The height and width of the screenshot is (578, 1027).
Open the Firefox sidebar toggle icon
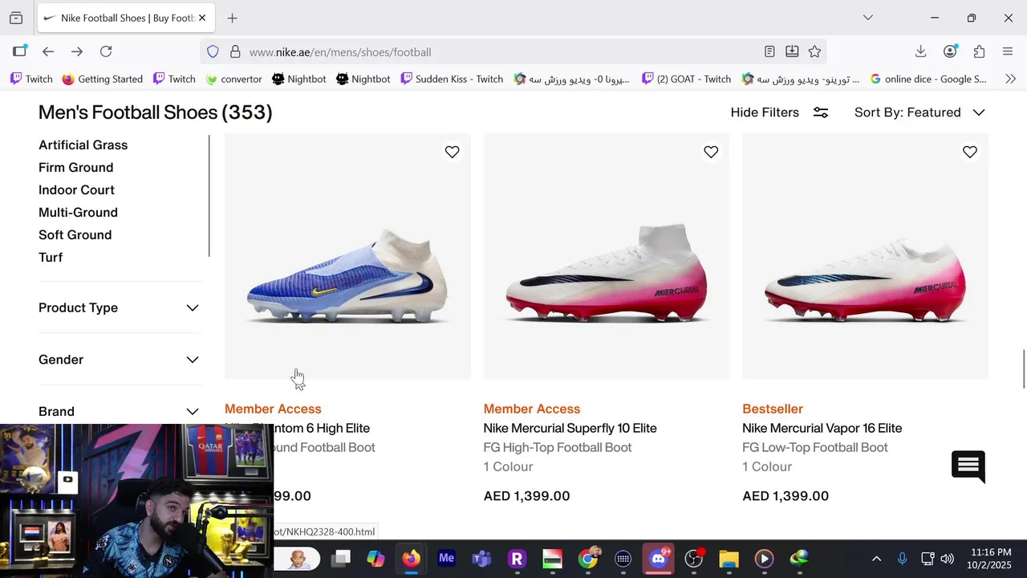point(19,51)
